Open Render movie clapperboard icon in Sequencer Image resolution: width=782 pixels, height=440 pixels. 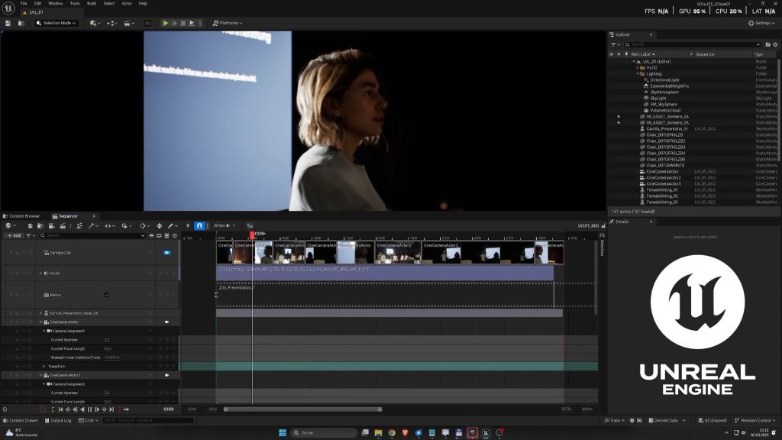pyautogui.click(x=63, y=226)
